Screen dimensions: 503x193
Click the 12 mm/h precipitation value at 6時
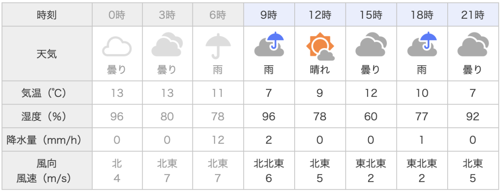pos(218,140)
